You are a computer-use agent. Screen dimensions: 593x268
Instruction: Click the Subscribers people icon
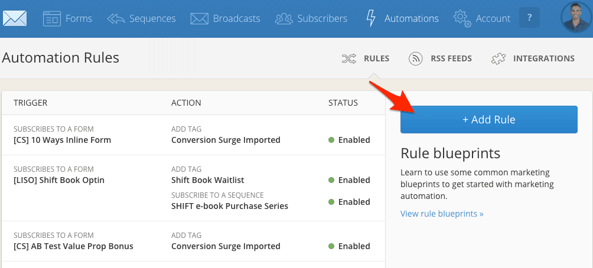[284, 18]
